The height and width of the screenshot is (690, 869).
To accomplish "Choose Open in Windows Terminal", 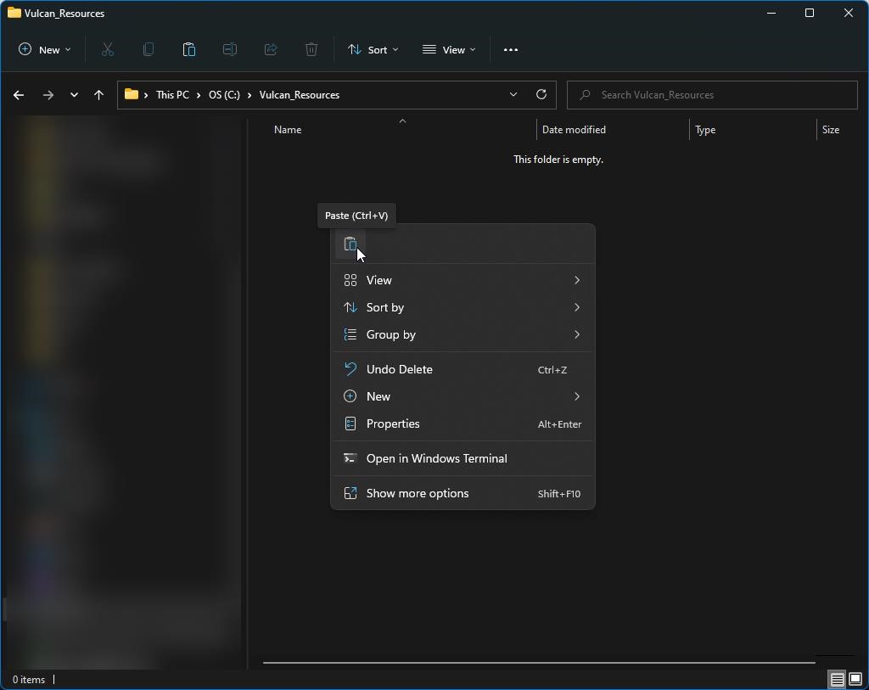I will point(436,458).
